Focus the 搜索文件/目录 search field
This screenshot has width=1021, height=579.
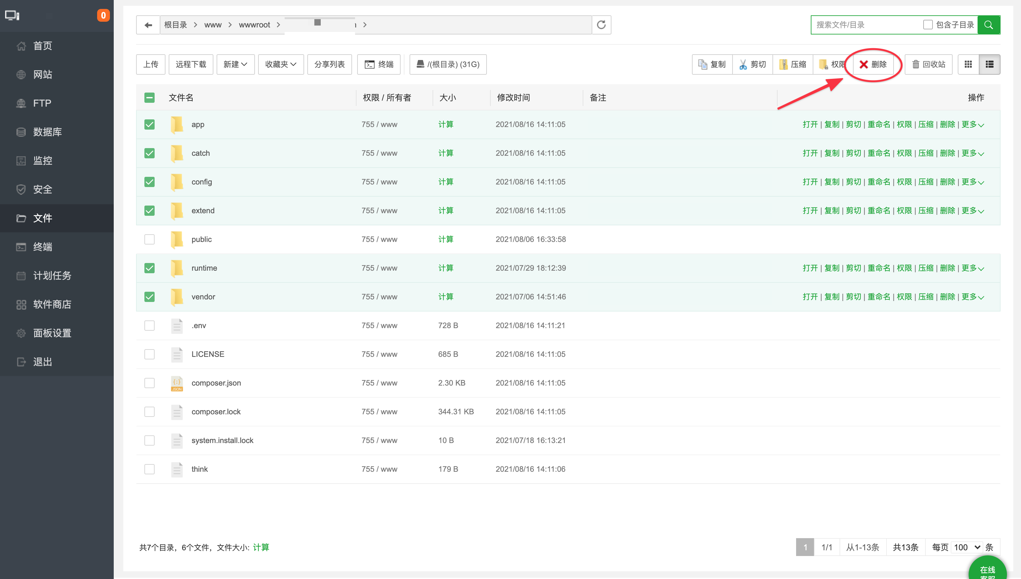click(867, 25)
